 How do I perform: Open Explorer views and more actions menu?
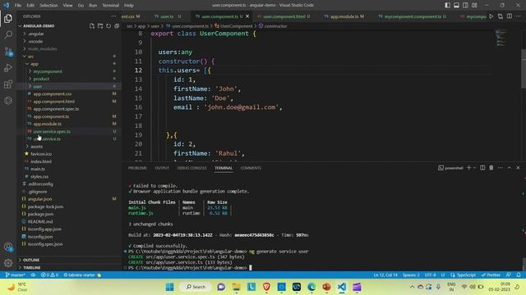(113, 16)
